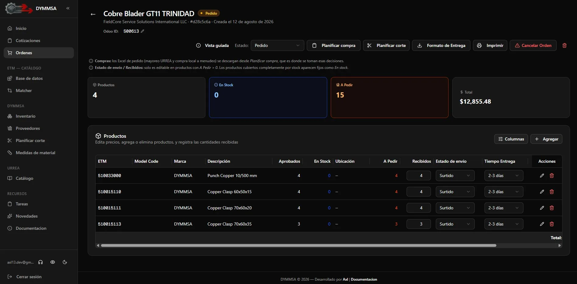Expand Tiempo Entrega dropdown for Copper Clasp 70x60x20
This screenshot has width=577, height=284.
pos(504,208)
